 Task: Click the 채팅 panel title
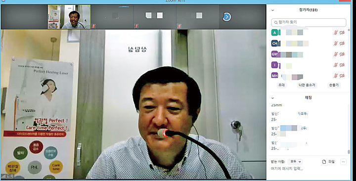(309, 97)
